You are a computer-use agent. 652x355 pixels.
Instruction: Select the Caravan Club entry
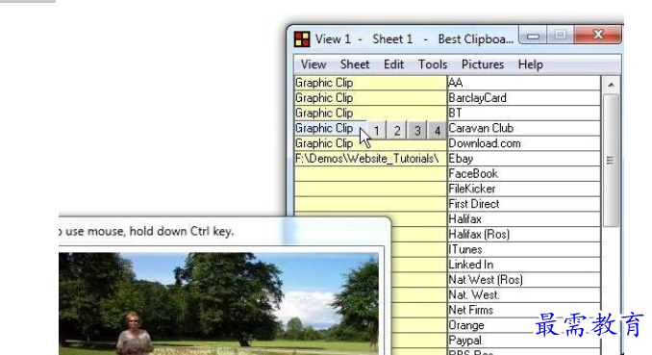coord(524,128)
